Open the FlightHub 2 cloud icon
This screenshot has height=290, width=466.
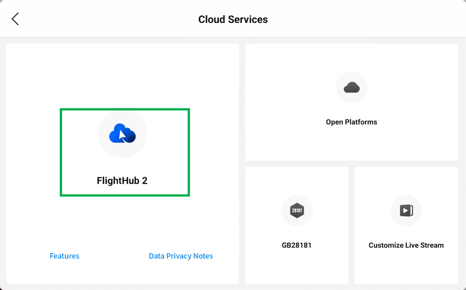point(123,134)
